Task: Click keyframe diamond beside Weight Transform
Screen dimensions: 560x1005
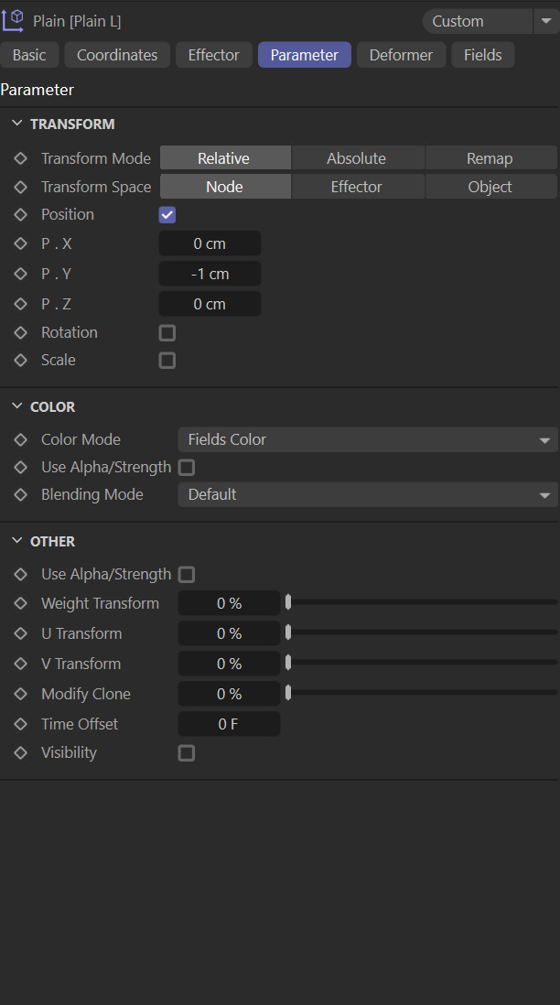Action: [21, 603]
